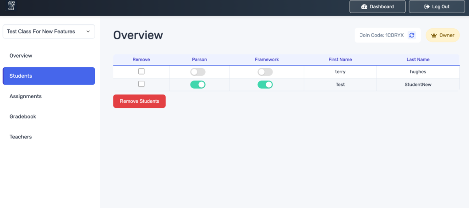Enable Framework toggle for terry hughes
The height and width of the screenshot is (208, 469).
point(265,72)
